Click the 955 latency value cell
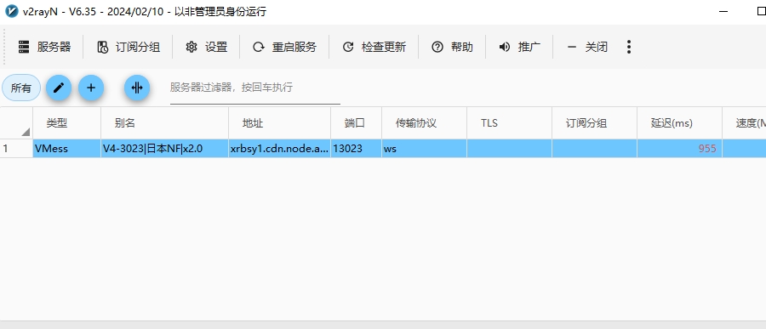Viewport: 766px width, 329px height. (x=679, y=149)
